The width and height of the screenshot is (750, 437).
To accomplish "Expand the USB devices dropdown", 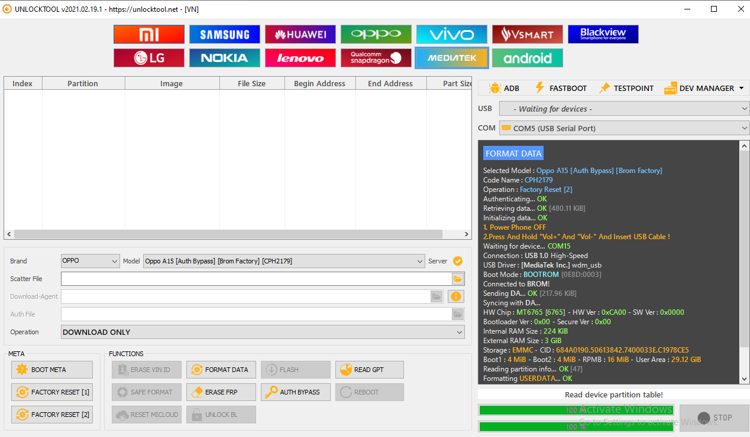I will click(x=624, y=109).
